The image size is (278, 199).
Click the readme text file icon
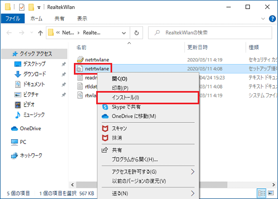click(80, 77)
